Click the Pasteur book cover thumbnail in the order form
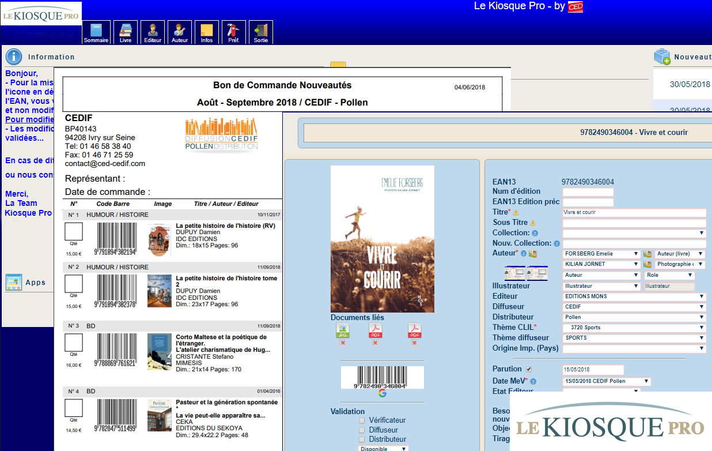This screenshot has width=712, height=451. coord(160,416)
